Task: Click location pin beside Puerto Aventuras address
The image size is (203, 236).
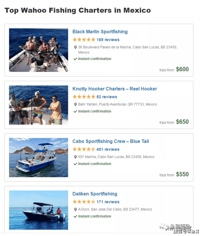Action: [75, 105]
